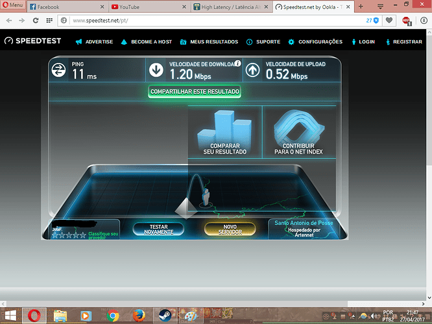Click the Compartilhar Este Resultado button

[x=195, y=92]
